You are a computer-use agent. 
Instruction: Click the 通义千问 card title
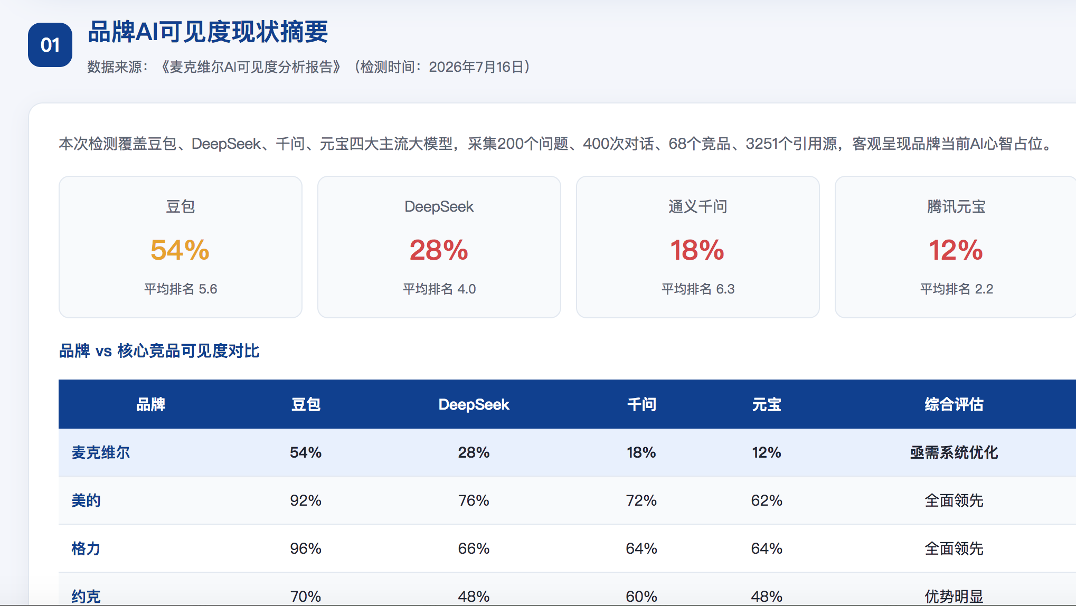click(698, 206)
